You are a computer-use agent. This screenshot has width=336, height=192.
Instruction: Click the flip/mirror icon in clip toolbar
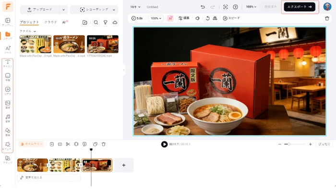pos(215,18)
